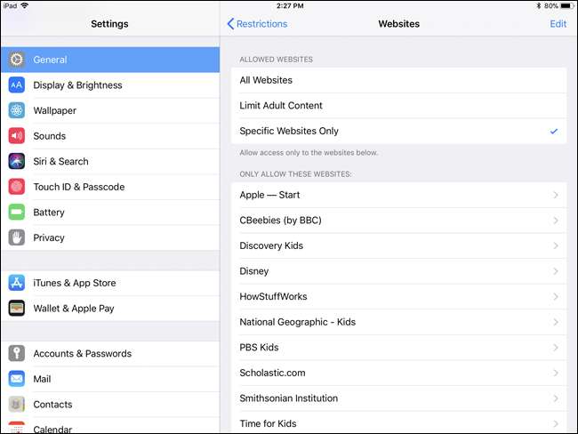Open iTunes & App Store settings

click(110, 283)
